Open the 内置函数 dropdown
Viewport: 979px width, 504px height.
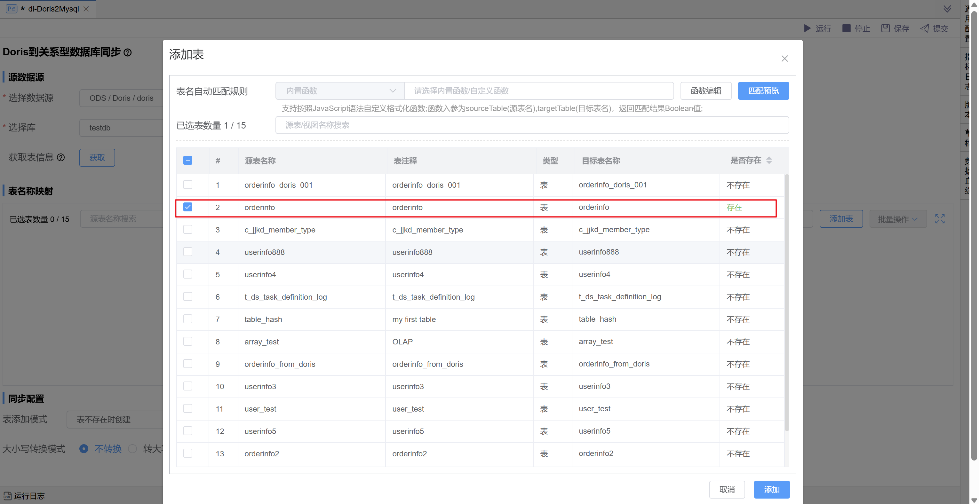[340, 91]
